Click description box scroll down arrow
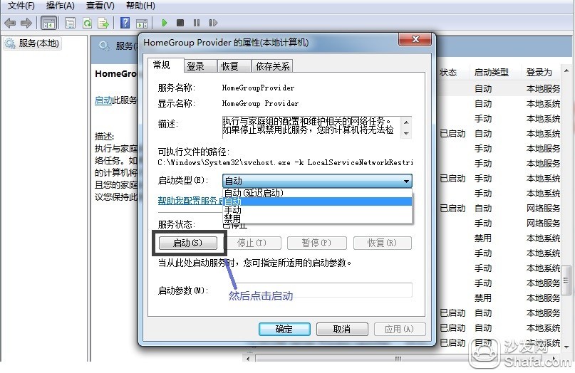Viewport: 575px width, 373px height. [406, 133]
